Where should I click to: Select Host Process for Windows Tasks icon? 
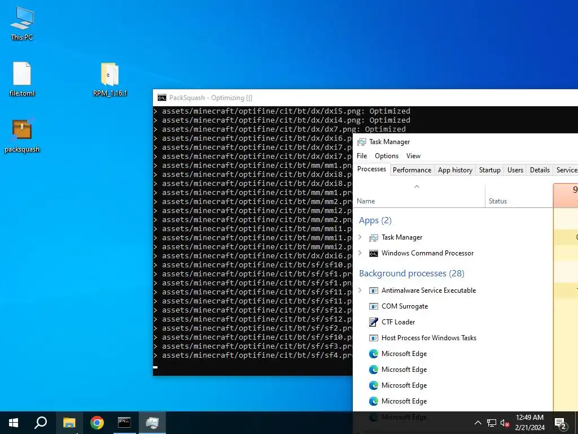coord(374,338)
